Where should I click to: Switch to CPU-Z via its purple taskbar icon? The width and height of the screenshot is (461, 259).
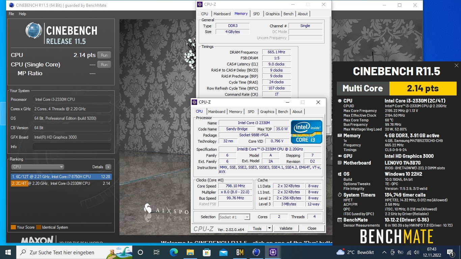pos(273,252)
